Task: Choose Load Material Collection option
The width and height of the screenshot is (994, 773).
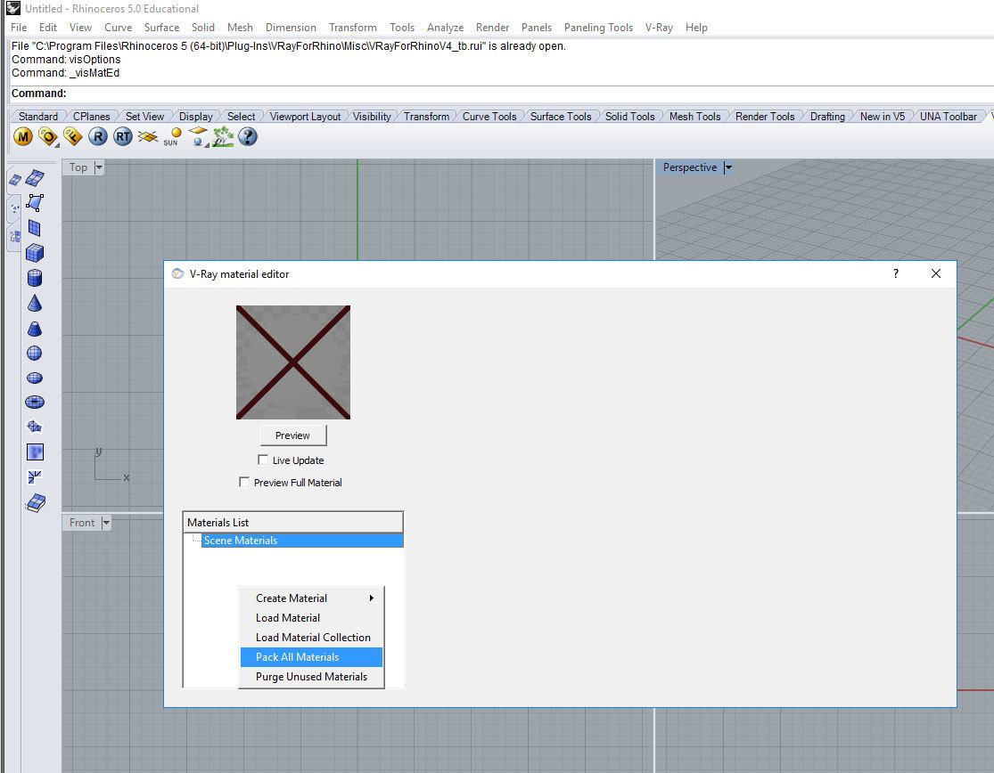Action: [x=311, y=638]
